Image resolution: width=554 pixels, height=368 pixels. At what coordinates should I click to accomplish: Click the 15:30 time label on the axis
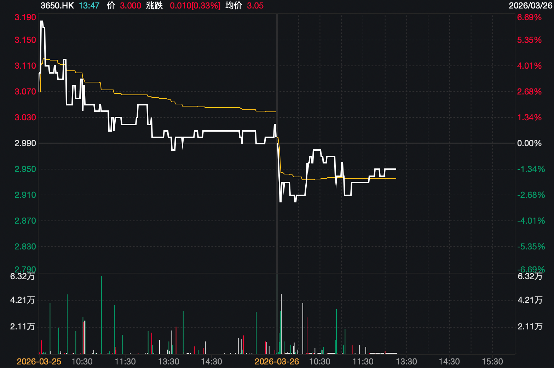click(492, 362)
